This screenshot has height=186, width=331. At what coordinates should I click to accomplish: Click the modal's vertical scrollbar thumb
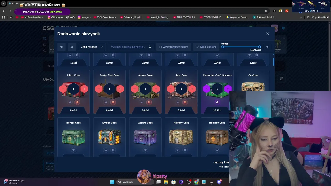[274, 62]
